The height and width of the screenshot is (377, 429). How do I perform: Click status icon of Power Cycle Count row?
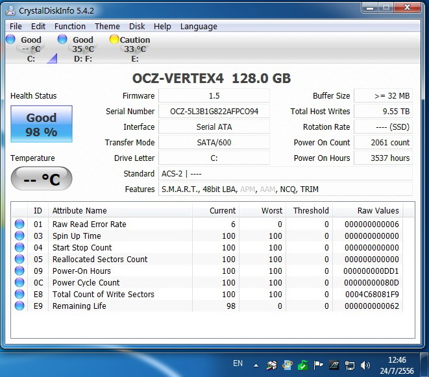pos(19,282)
